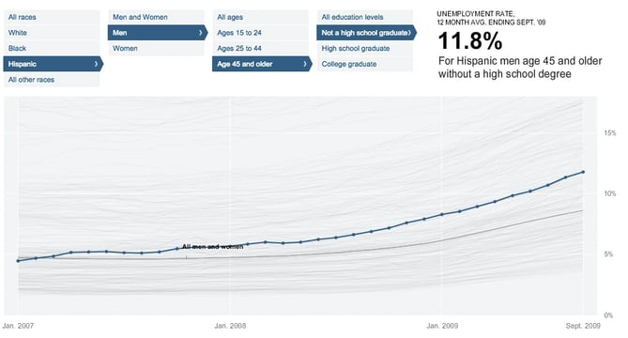Choose the White race option
This screenshot has width=628, height=338.
coord(52,33)
